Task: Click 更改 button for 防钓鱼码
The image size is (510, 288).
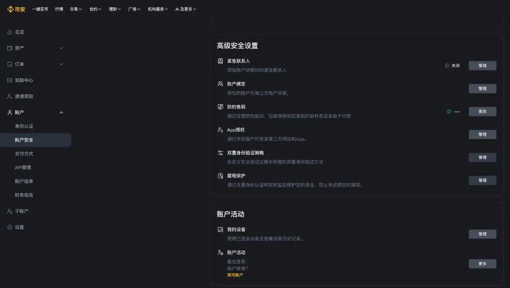Action: [482, 111]
